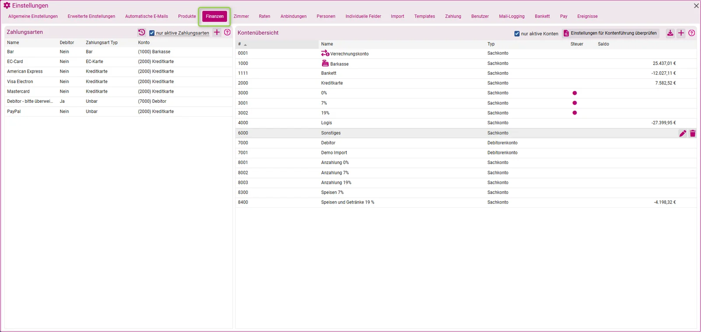The image size is (701, 332).
Task: Sort Kontenübersicht by Typ column header
Action: coord(491,44)
